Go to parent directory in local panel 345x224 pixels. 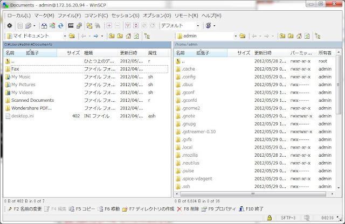112,36
